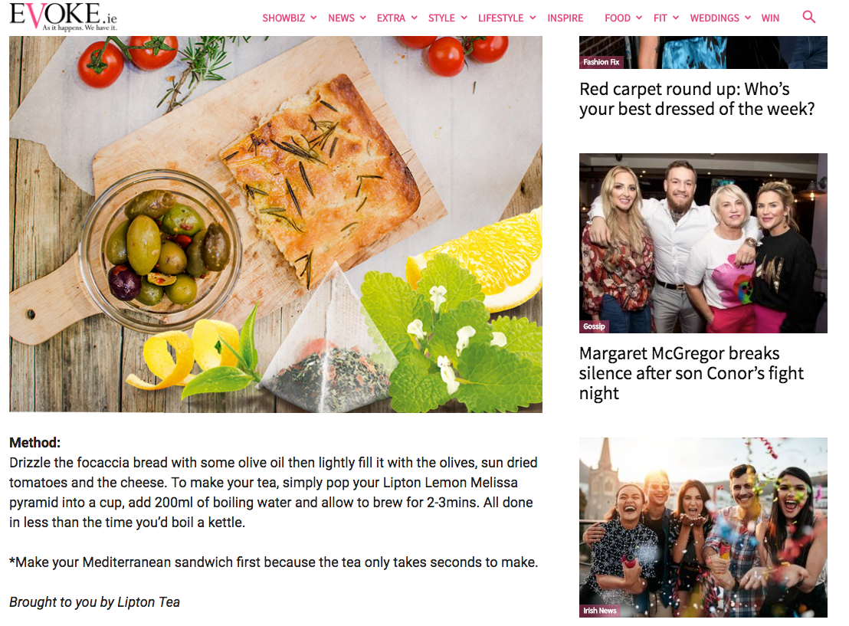Open the Red carpet round up article
Viewport: 849px width, 626px height.
pyautogui.click(x=697, y=99)
